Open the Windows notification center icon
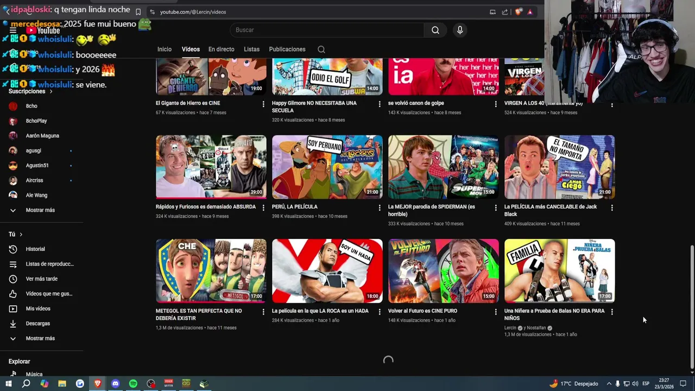This screenshot has width=695, height=391. click(x=684, y=384)
